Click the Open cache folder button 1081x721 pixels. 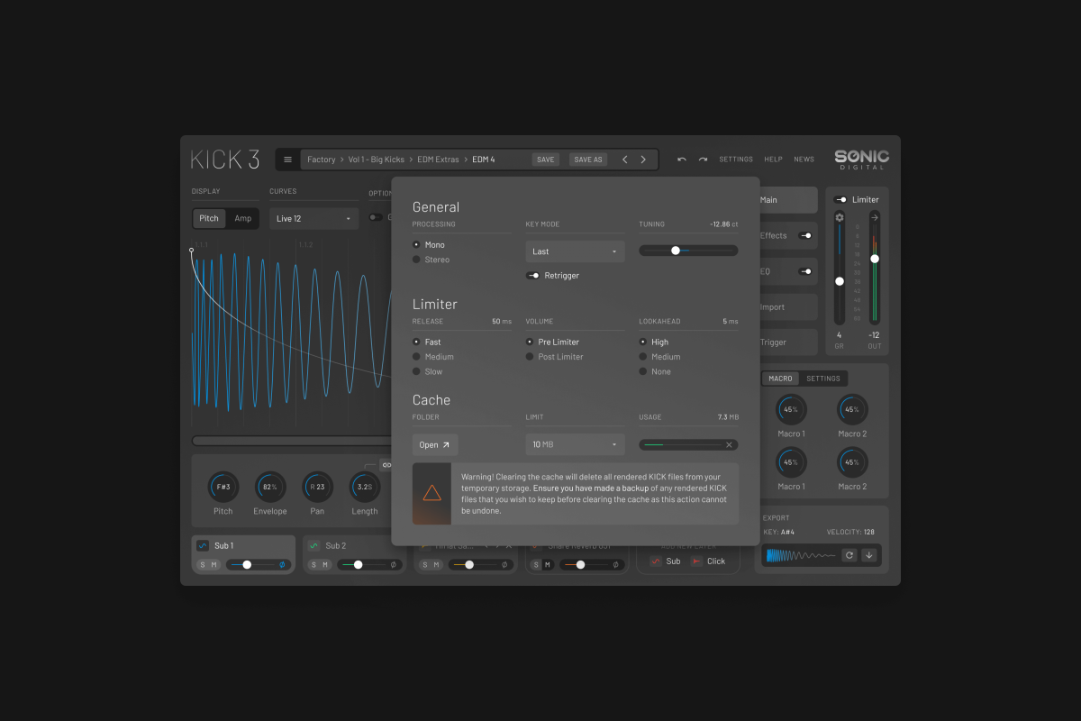435,444
